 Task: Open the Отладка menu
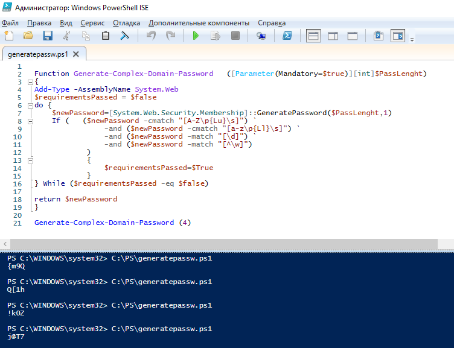pyautogui.click(x=127, y=23)
